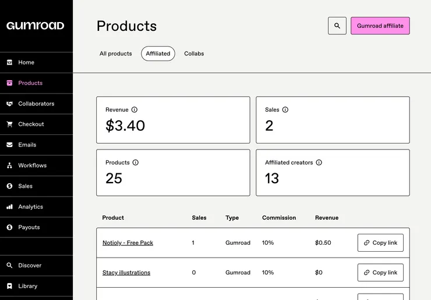Open Stacy illustrations product link

pyautogui.click(x=126, y=273)
